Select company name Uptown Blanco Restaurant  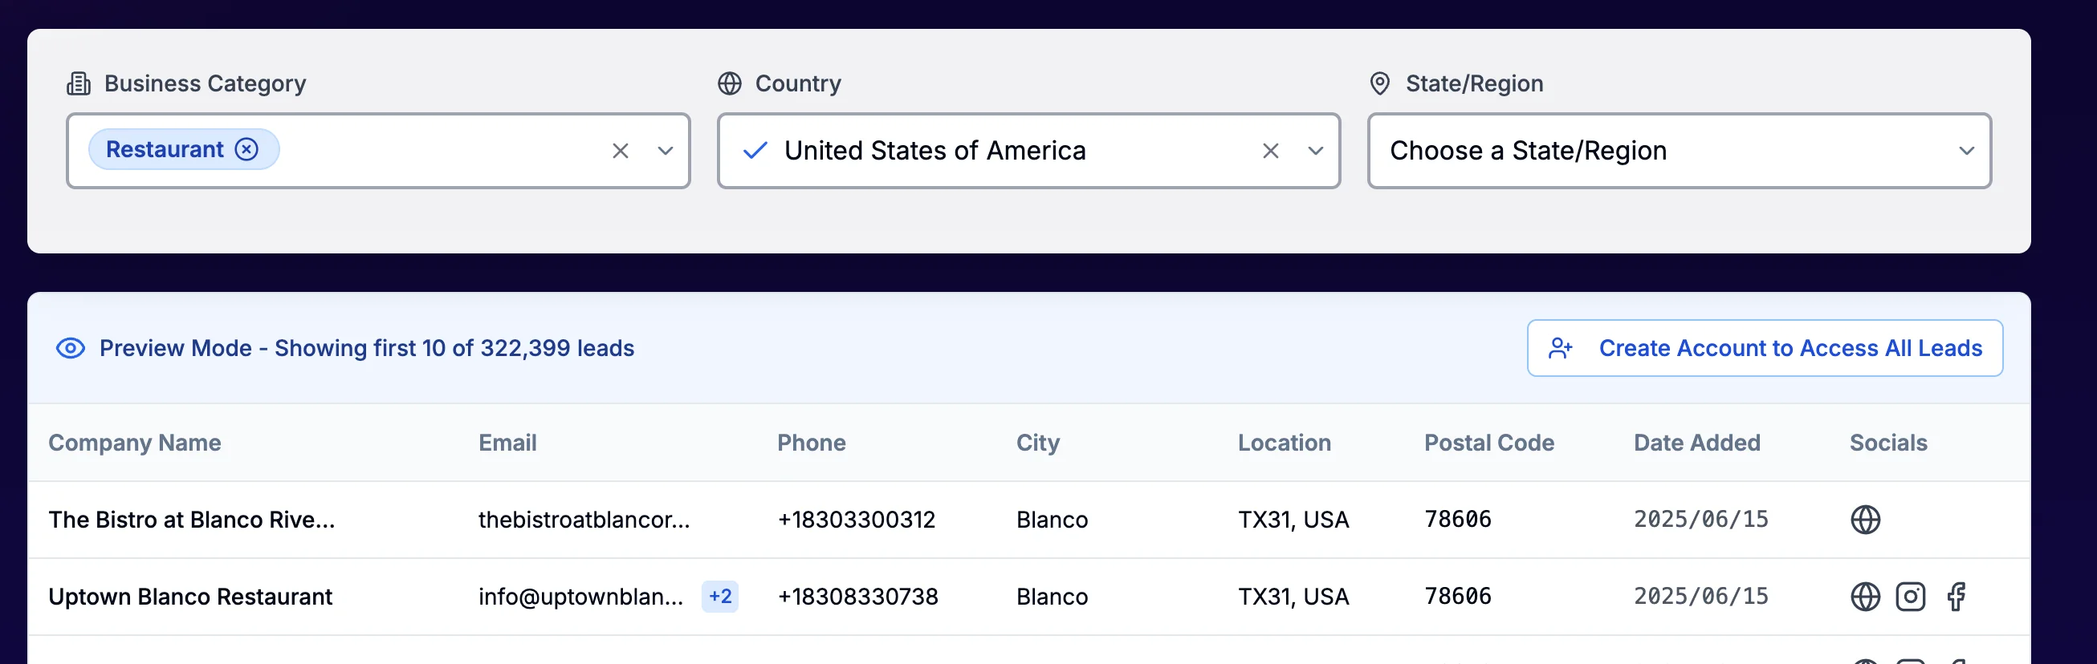[189, 596]
